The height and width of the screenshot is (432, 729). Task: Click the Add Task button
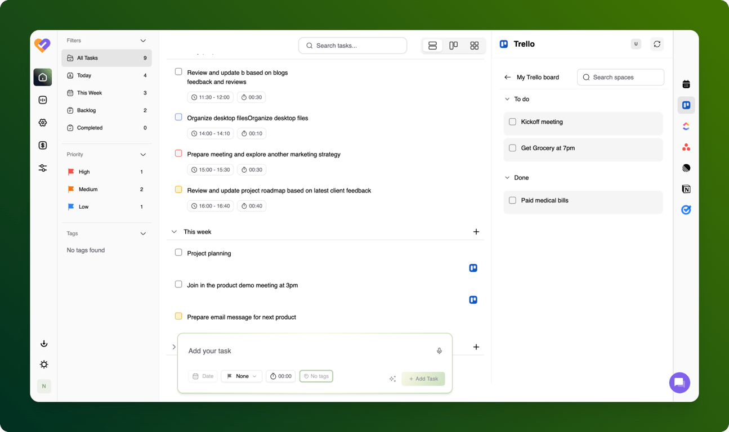423,379
